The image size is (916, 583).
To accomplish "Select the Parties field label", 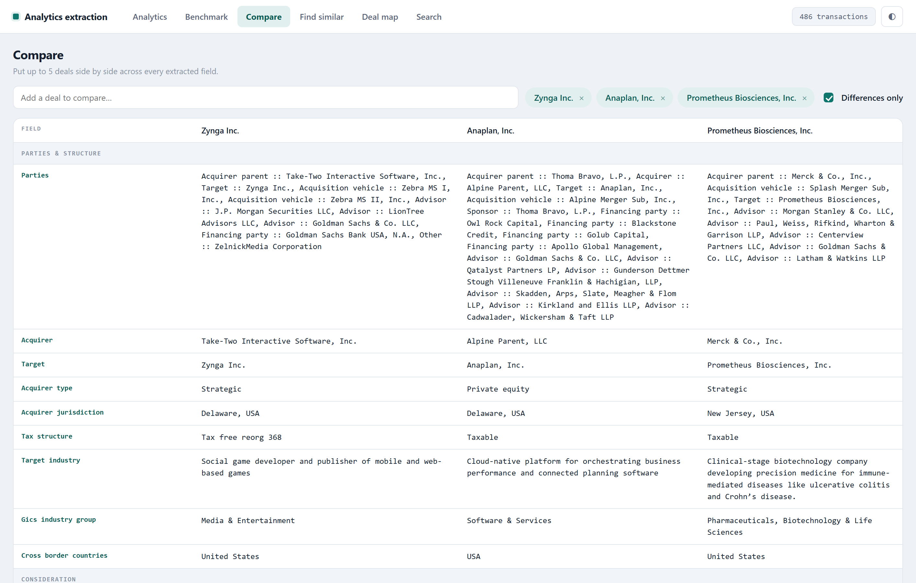I will (x=35, y=175).
